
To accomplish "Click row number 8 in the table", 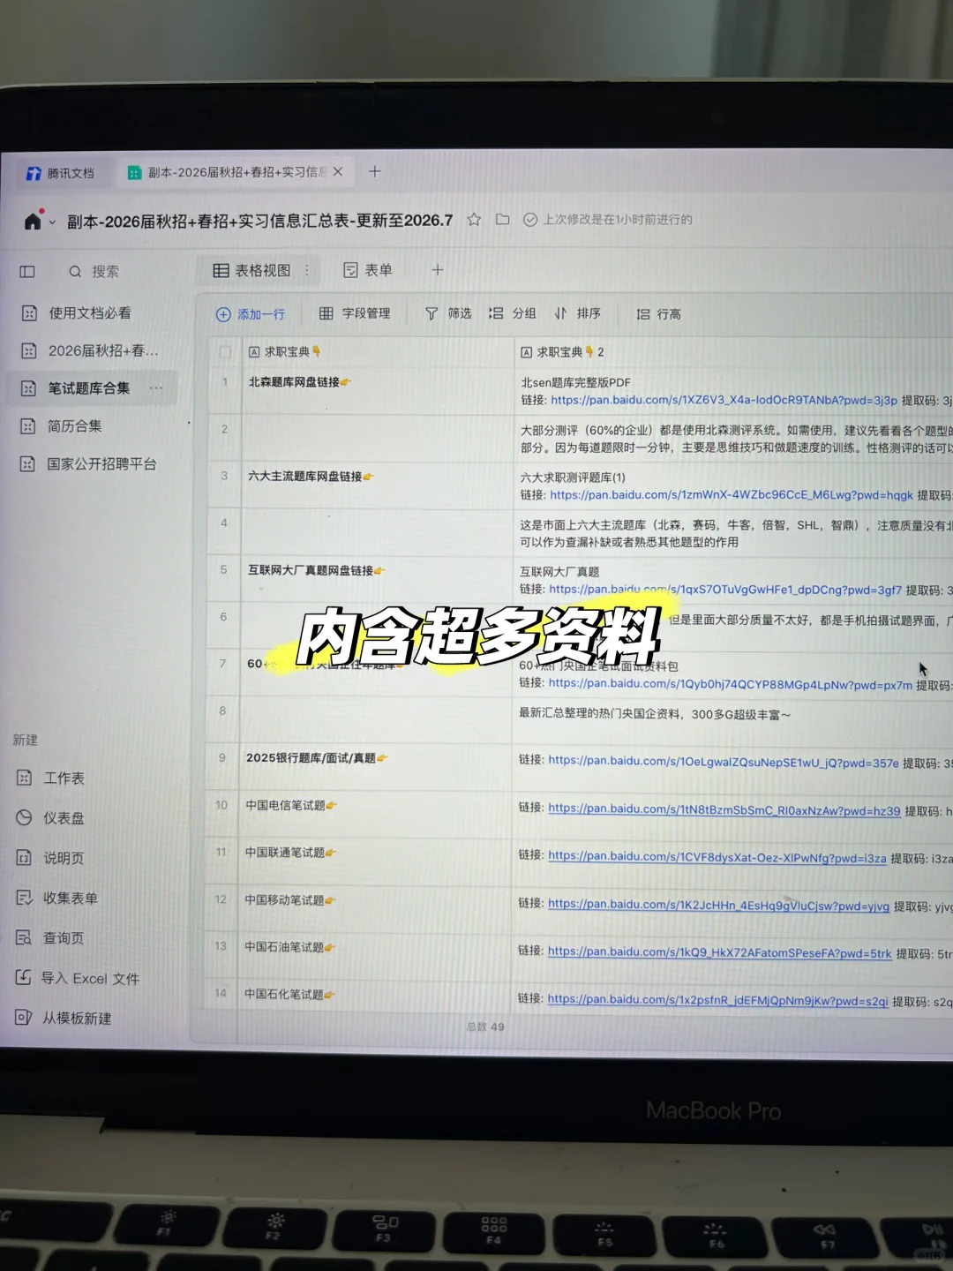I will click(222, 711).
